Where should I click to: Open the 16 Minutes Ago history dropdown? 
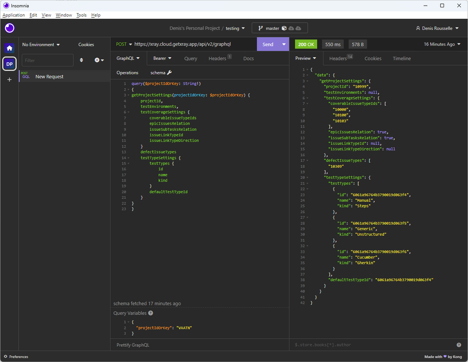pos(442,44)
